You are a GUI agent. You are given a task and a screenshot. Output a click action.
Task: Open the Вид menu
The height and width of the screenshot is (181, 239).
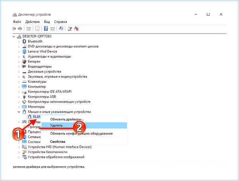click(47, 22)
